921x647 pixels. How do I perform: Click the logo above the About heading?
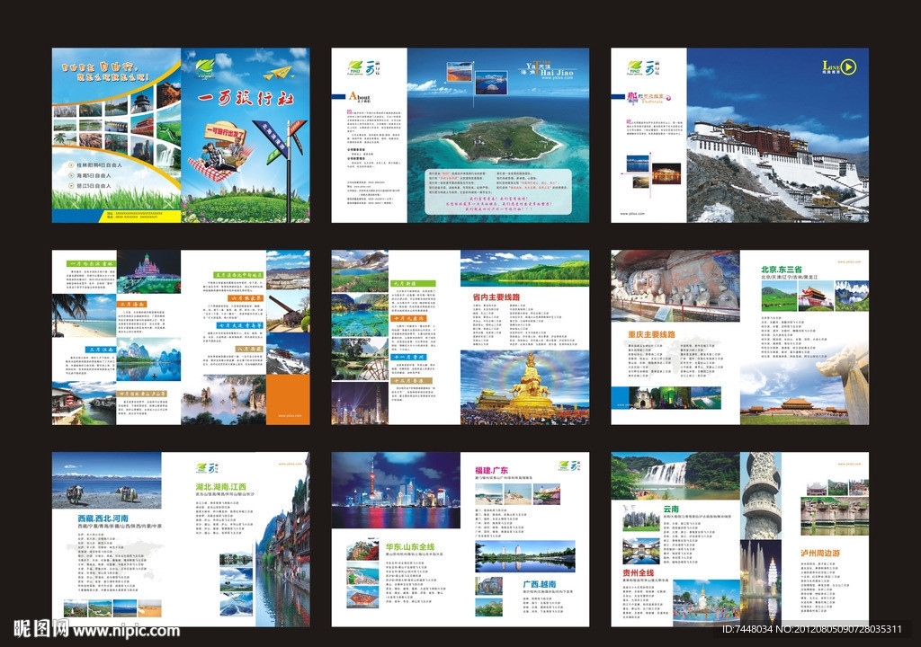364,67
